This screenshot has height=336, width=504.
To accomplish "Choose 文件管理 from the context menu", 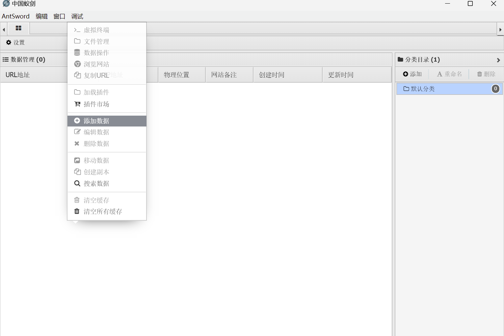I will coord(107,42).
